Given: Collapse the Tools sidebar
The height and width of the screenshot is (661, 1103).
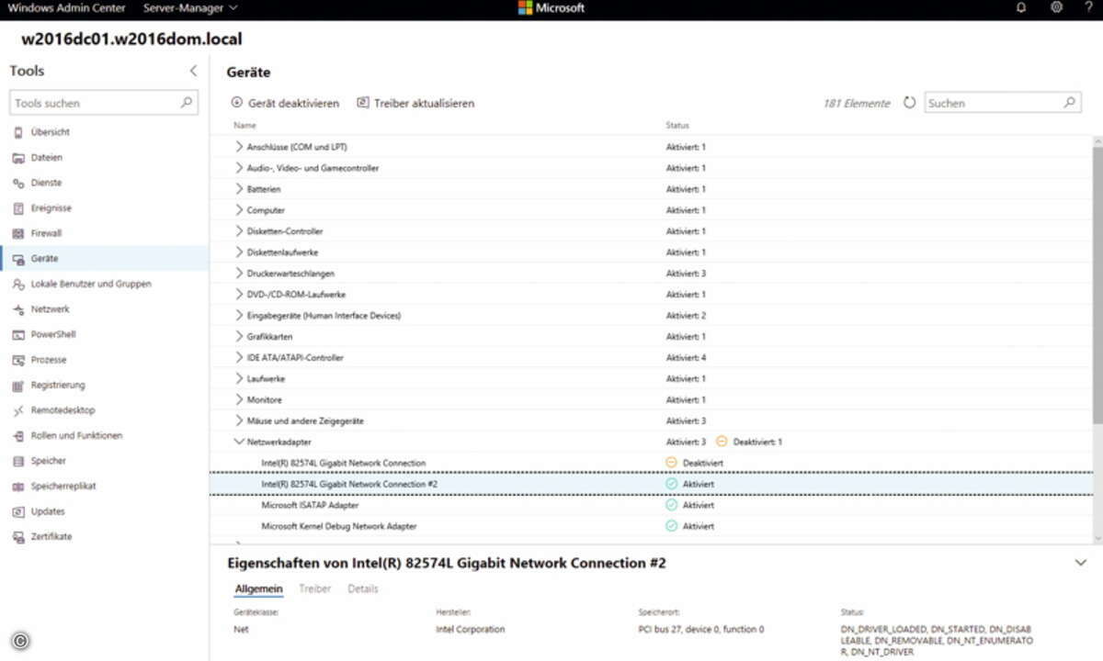Looking at the screenshot, I should tap(193, 71).
